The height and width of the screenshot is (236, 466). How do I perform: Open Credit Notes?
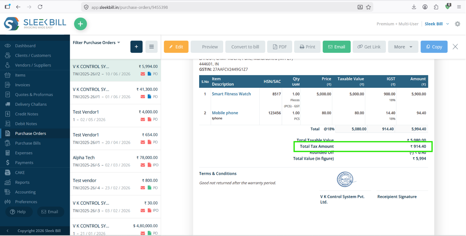(x=26, y=114)
